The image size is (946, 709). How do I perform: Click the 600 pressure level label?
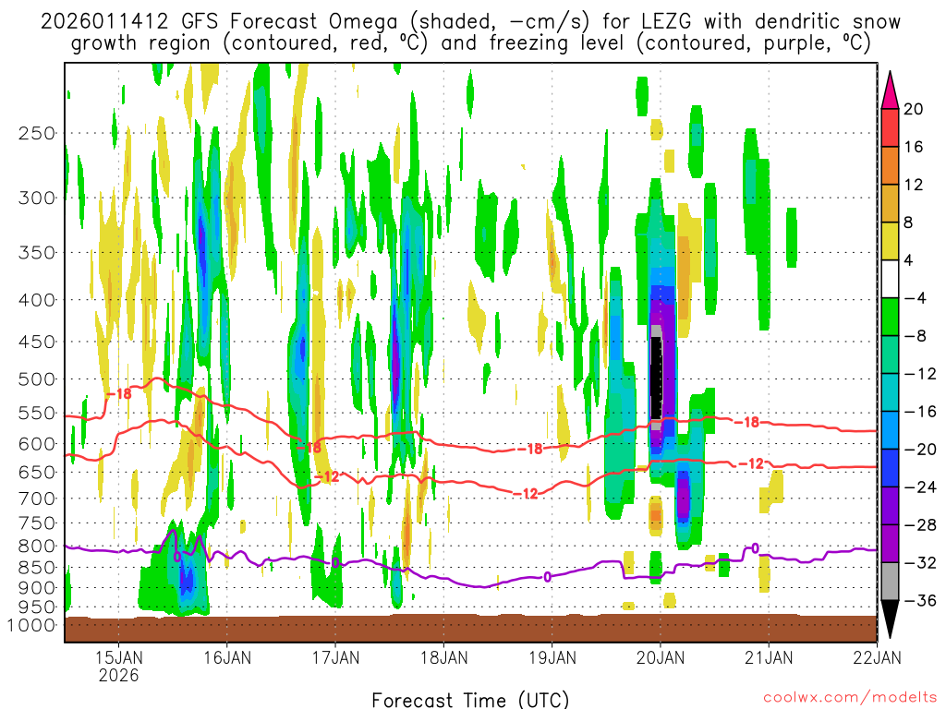(37, 444)
